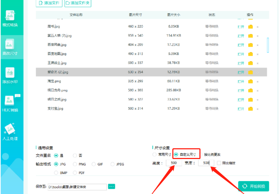Enable the 同比缩放 checkbox
Image resolution: width=279 pixels, height=194 pixels.
coord(219,163)
